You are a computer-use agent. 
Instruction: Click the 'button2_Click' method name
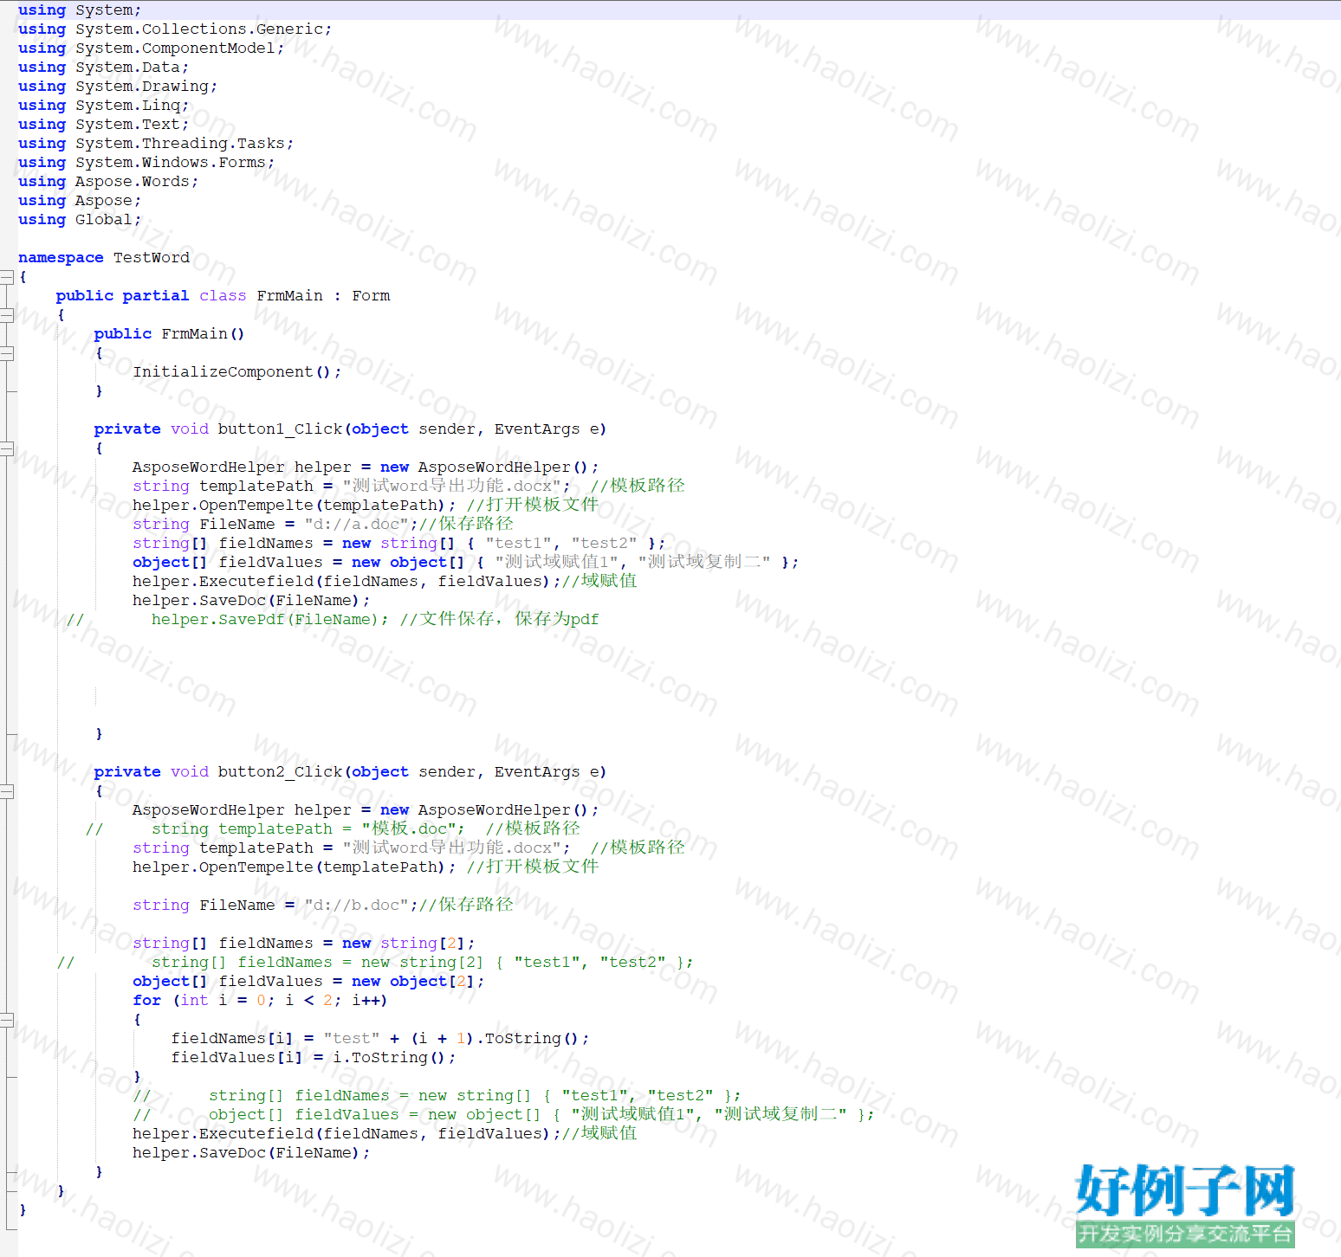coord(280,772)
